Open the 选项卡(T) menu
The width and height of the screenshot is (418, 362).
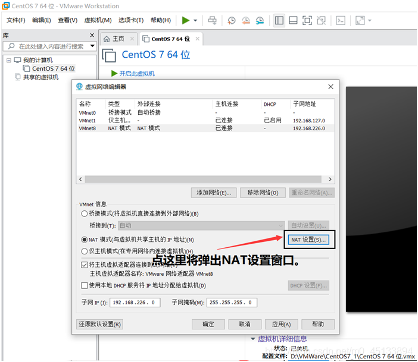click(131, 20)
